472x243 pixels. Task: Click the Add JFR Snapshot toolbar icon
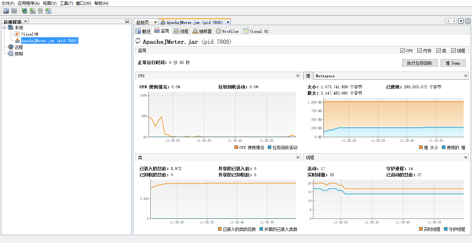(48, 11)
